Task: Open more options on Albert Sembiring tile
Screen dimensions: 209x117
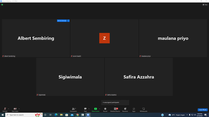Action: point(68,21)
